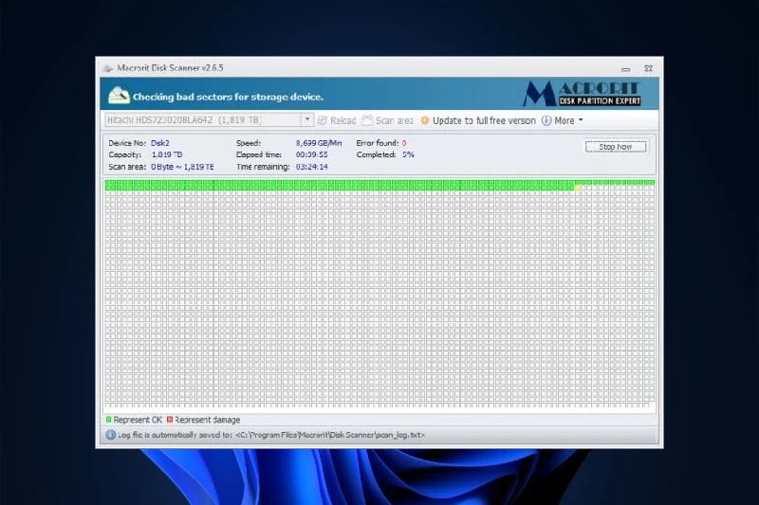Click the disk scanner header icon

[x=119, y=96]
